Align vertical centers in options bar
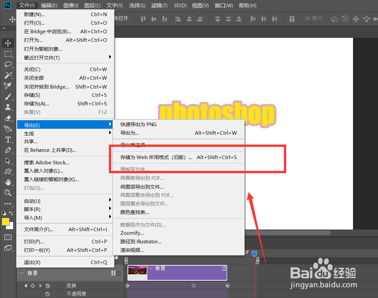This screenshot has width=378, height=298. 154,19
